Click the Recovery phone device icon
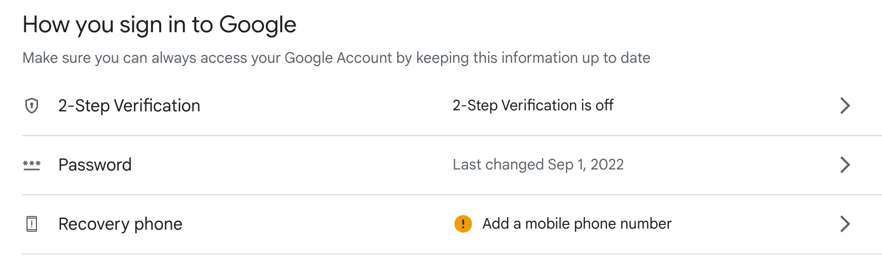This screenshot has width=882, height=264. [x=32, y=224]
